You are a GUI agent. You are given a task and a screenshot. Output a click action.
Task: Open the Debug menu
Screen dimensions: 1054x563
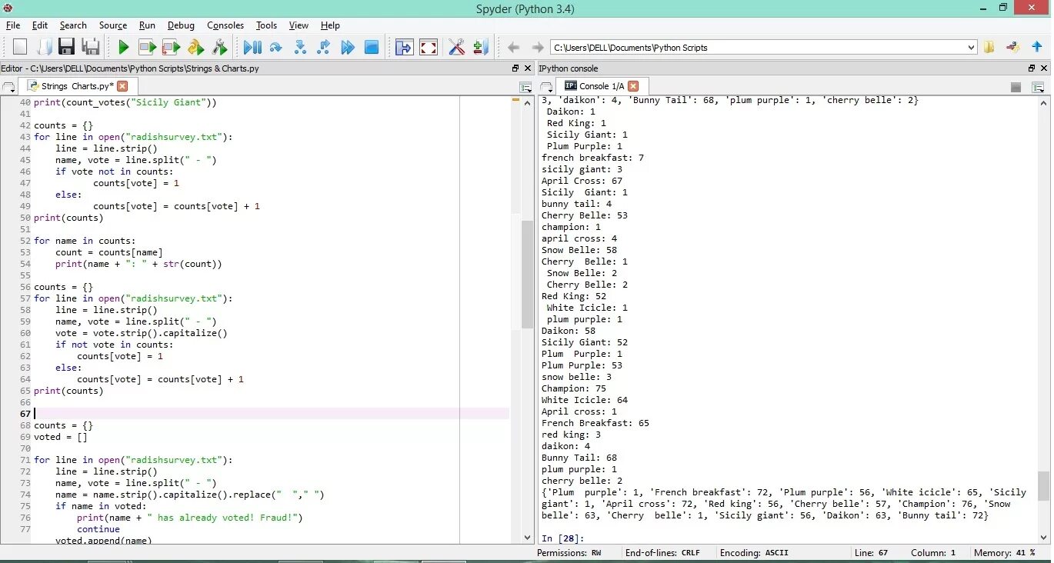181,25
